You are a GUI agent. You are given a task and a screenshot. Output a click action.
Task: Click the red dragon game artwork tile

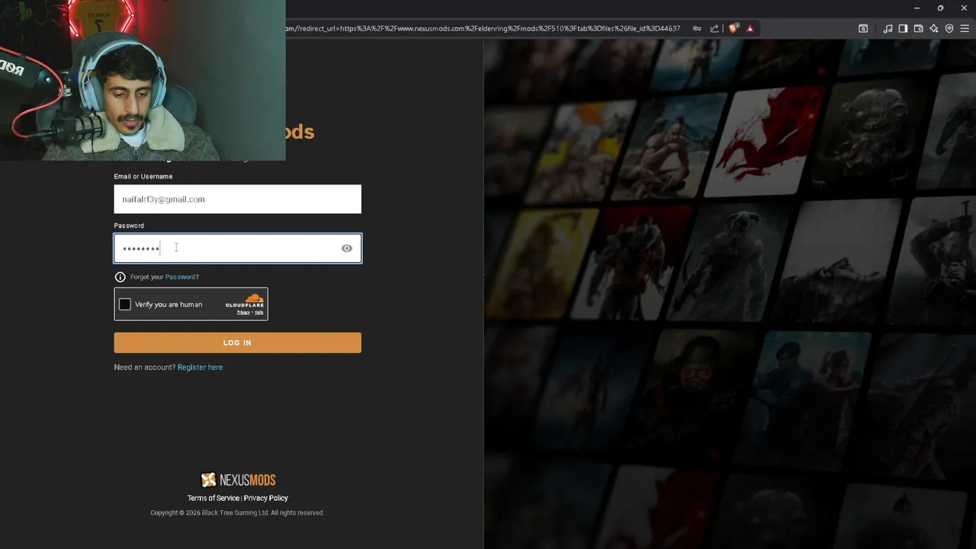(764, 143)
